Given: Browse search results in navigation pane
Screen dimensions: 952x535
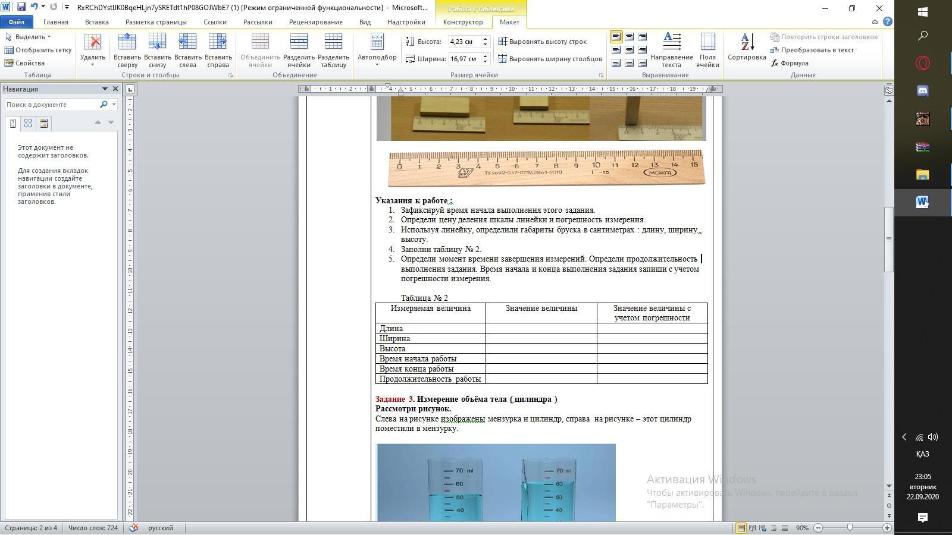Looking at the screenshot, I should tap(43, 124).
